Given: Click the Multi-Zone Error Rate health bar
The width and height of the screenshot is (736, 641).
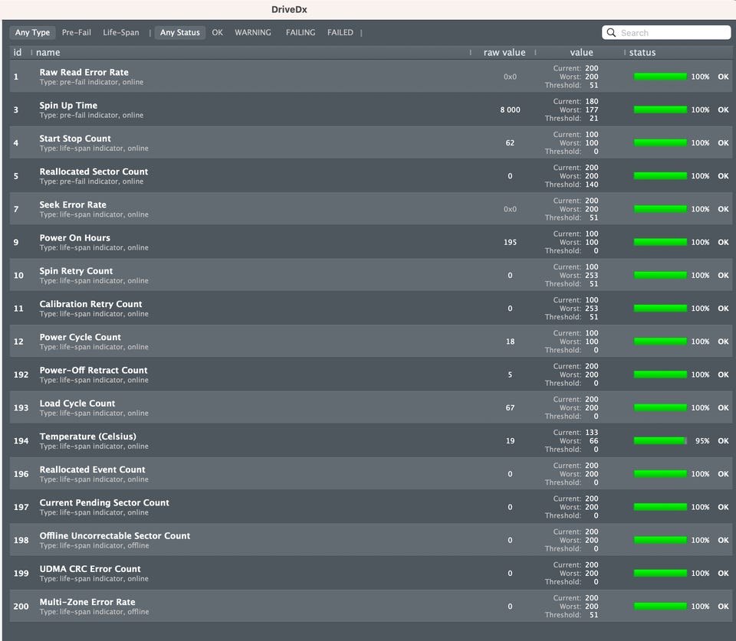Looking at the screenshot, I should point(660,607).
